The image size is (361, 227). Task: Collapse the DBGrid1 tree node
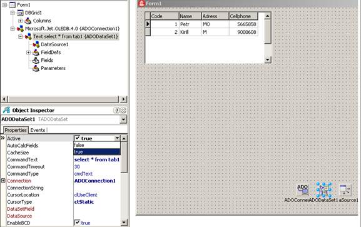[13, 13]
